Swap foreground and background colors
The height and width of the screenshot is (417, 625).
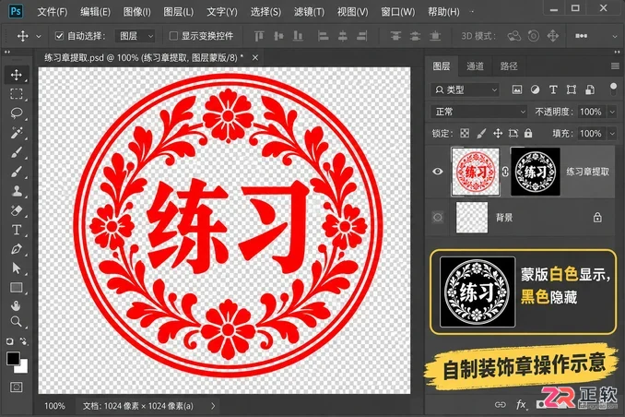point(24,341)
